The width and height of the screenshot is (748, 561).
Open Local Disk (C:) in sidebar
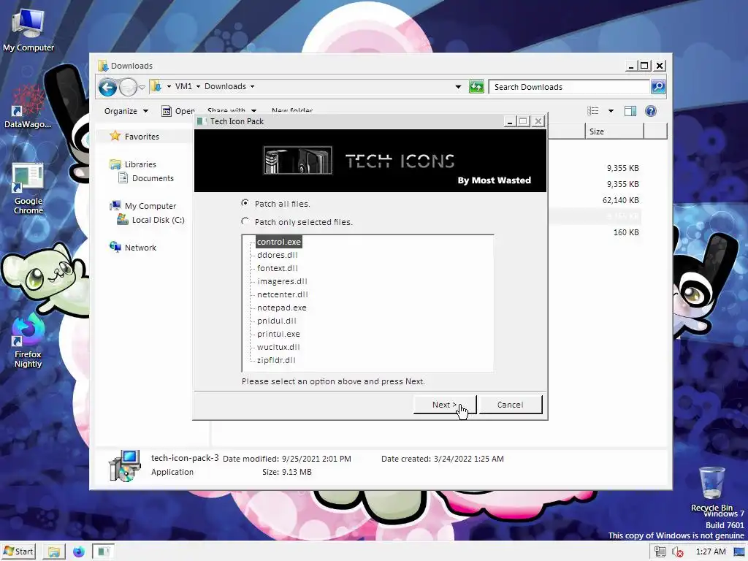[150, 220]
